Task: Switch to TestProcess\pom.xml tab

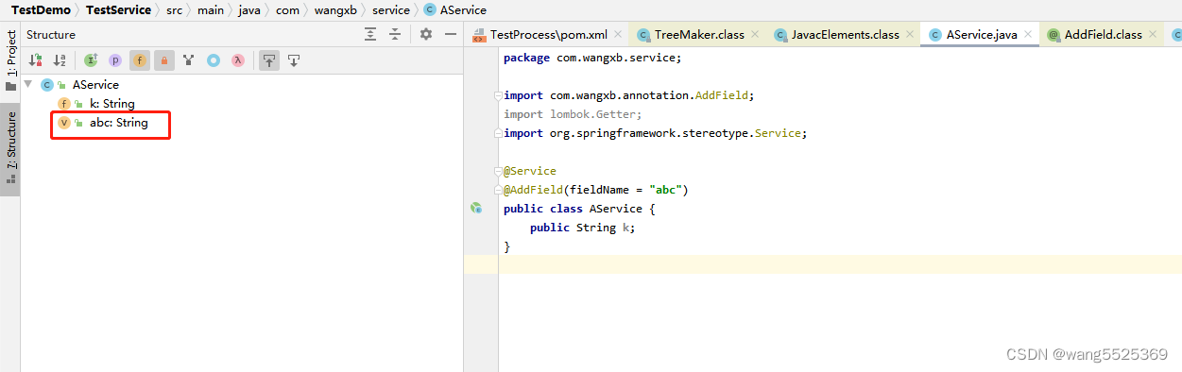Action: [x=548, y=35]
